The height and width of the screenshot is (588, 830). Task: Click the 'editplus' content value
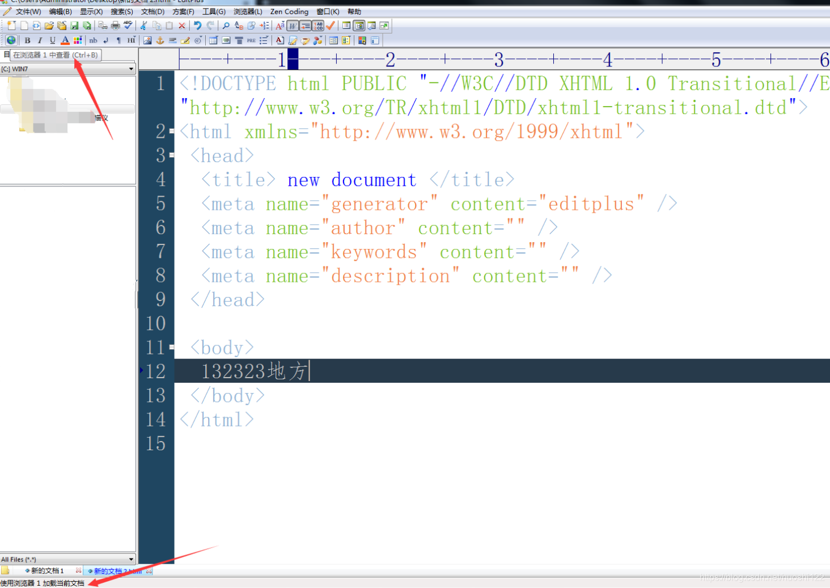click(591, 204)
